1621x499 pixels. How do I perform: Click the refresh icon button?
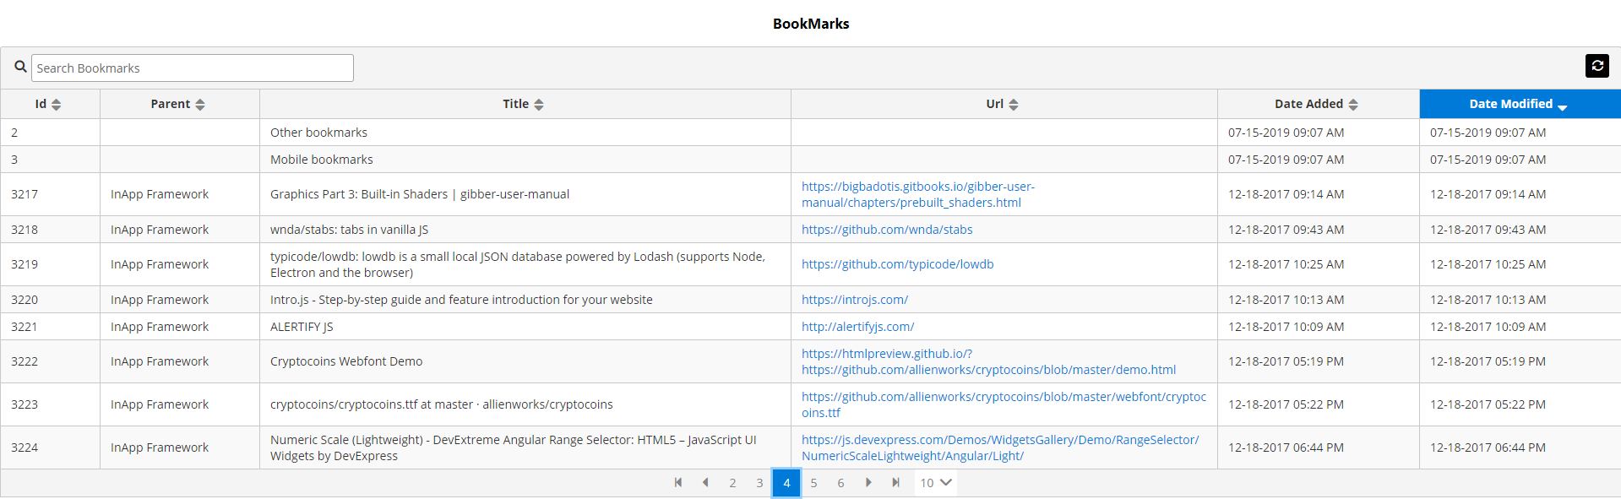[1597, 66]
